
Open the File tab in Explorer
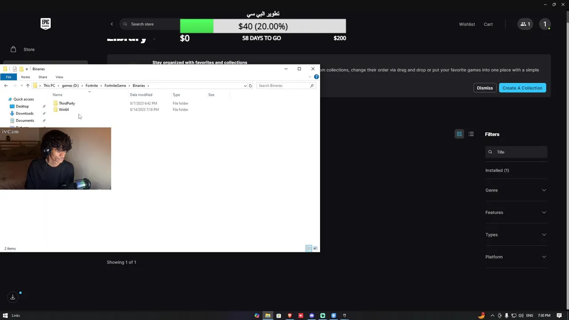pyautogui.click(x=8, y=77)
